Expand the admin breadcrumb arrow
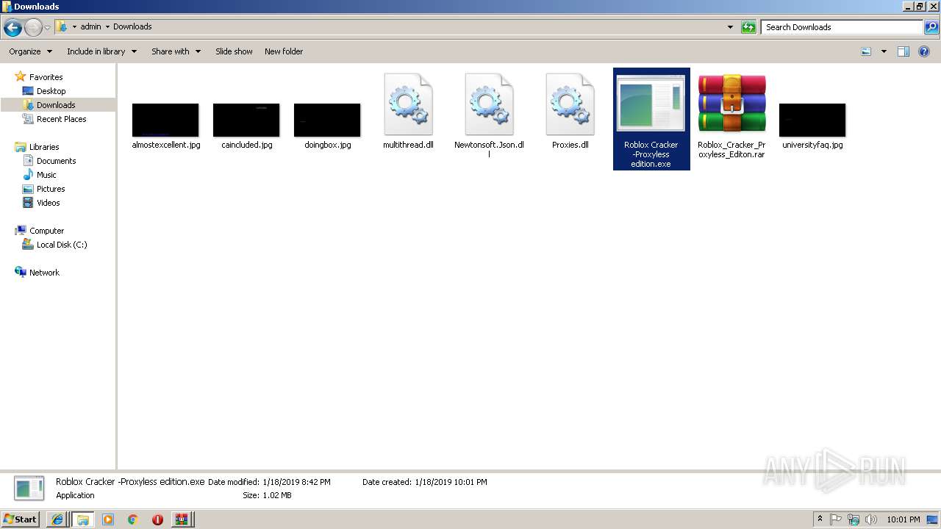This screenshot has width=941, height=529. 107,27
